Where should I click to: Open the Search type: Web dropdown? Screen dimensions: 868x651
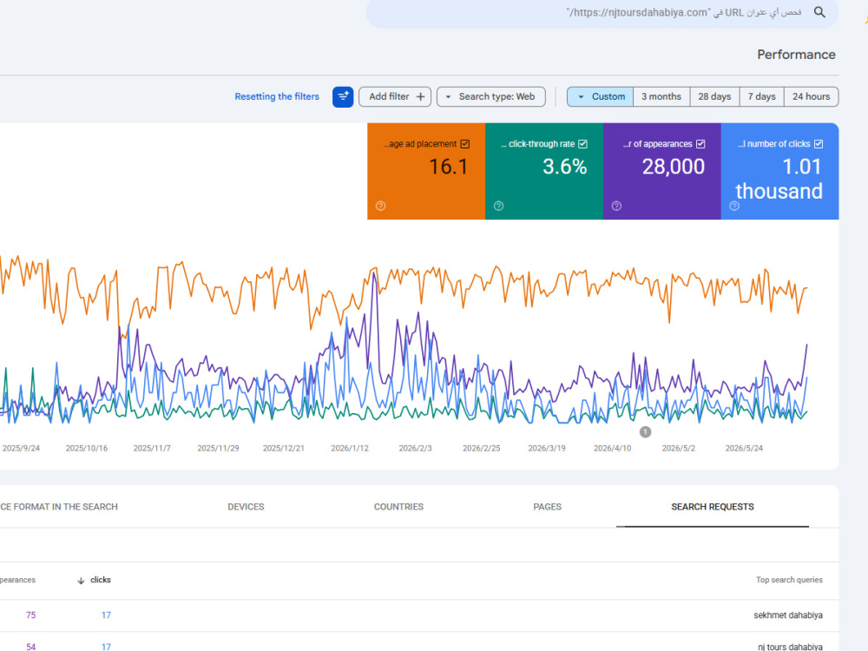click(491, 97)
